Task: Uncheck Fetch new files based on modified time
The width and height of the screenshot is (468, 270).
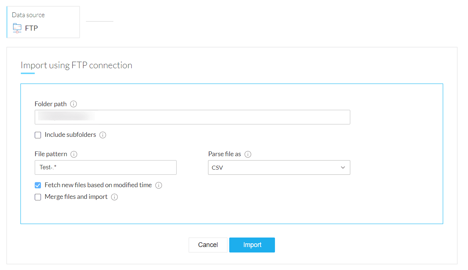Action: (38, 185)
